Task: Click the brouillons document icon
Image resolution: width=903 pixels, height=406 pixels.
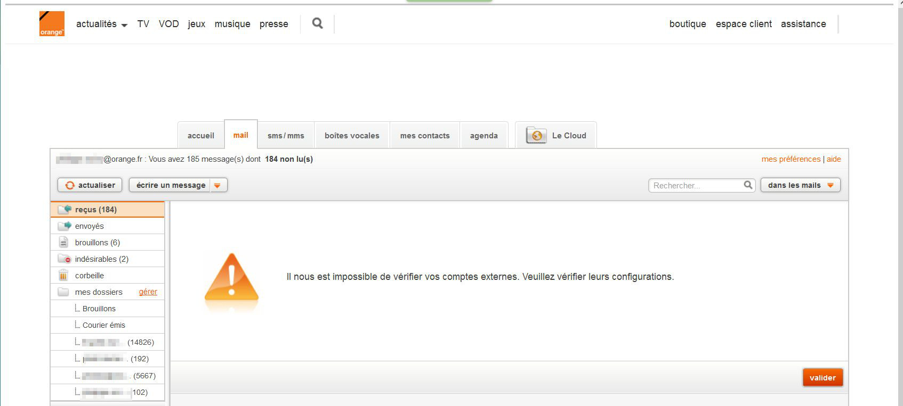Action: [x=63, y=243]
